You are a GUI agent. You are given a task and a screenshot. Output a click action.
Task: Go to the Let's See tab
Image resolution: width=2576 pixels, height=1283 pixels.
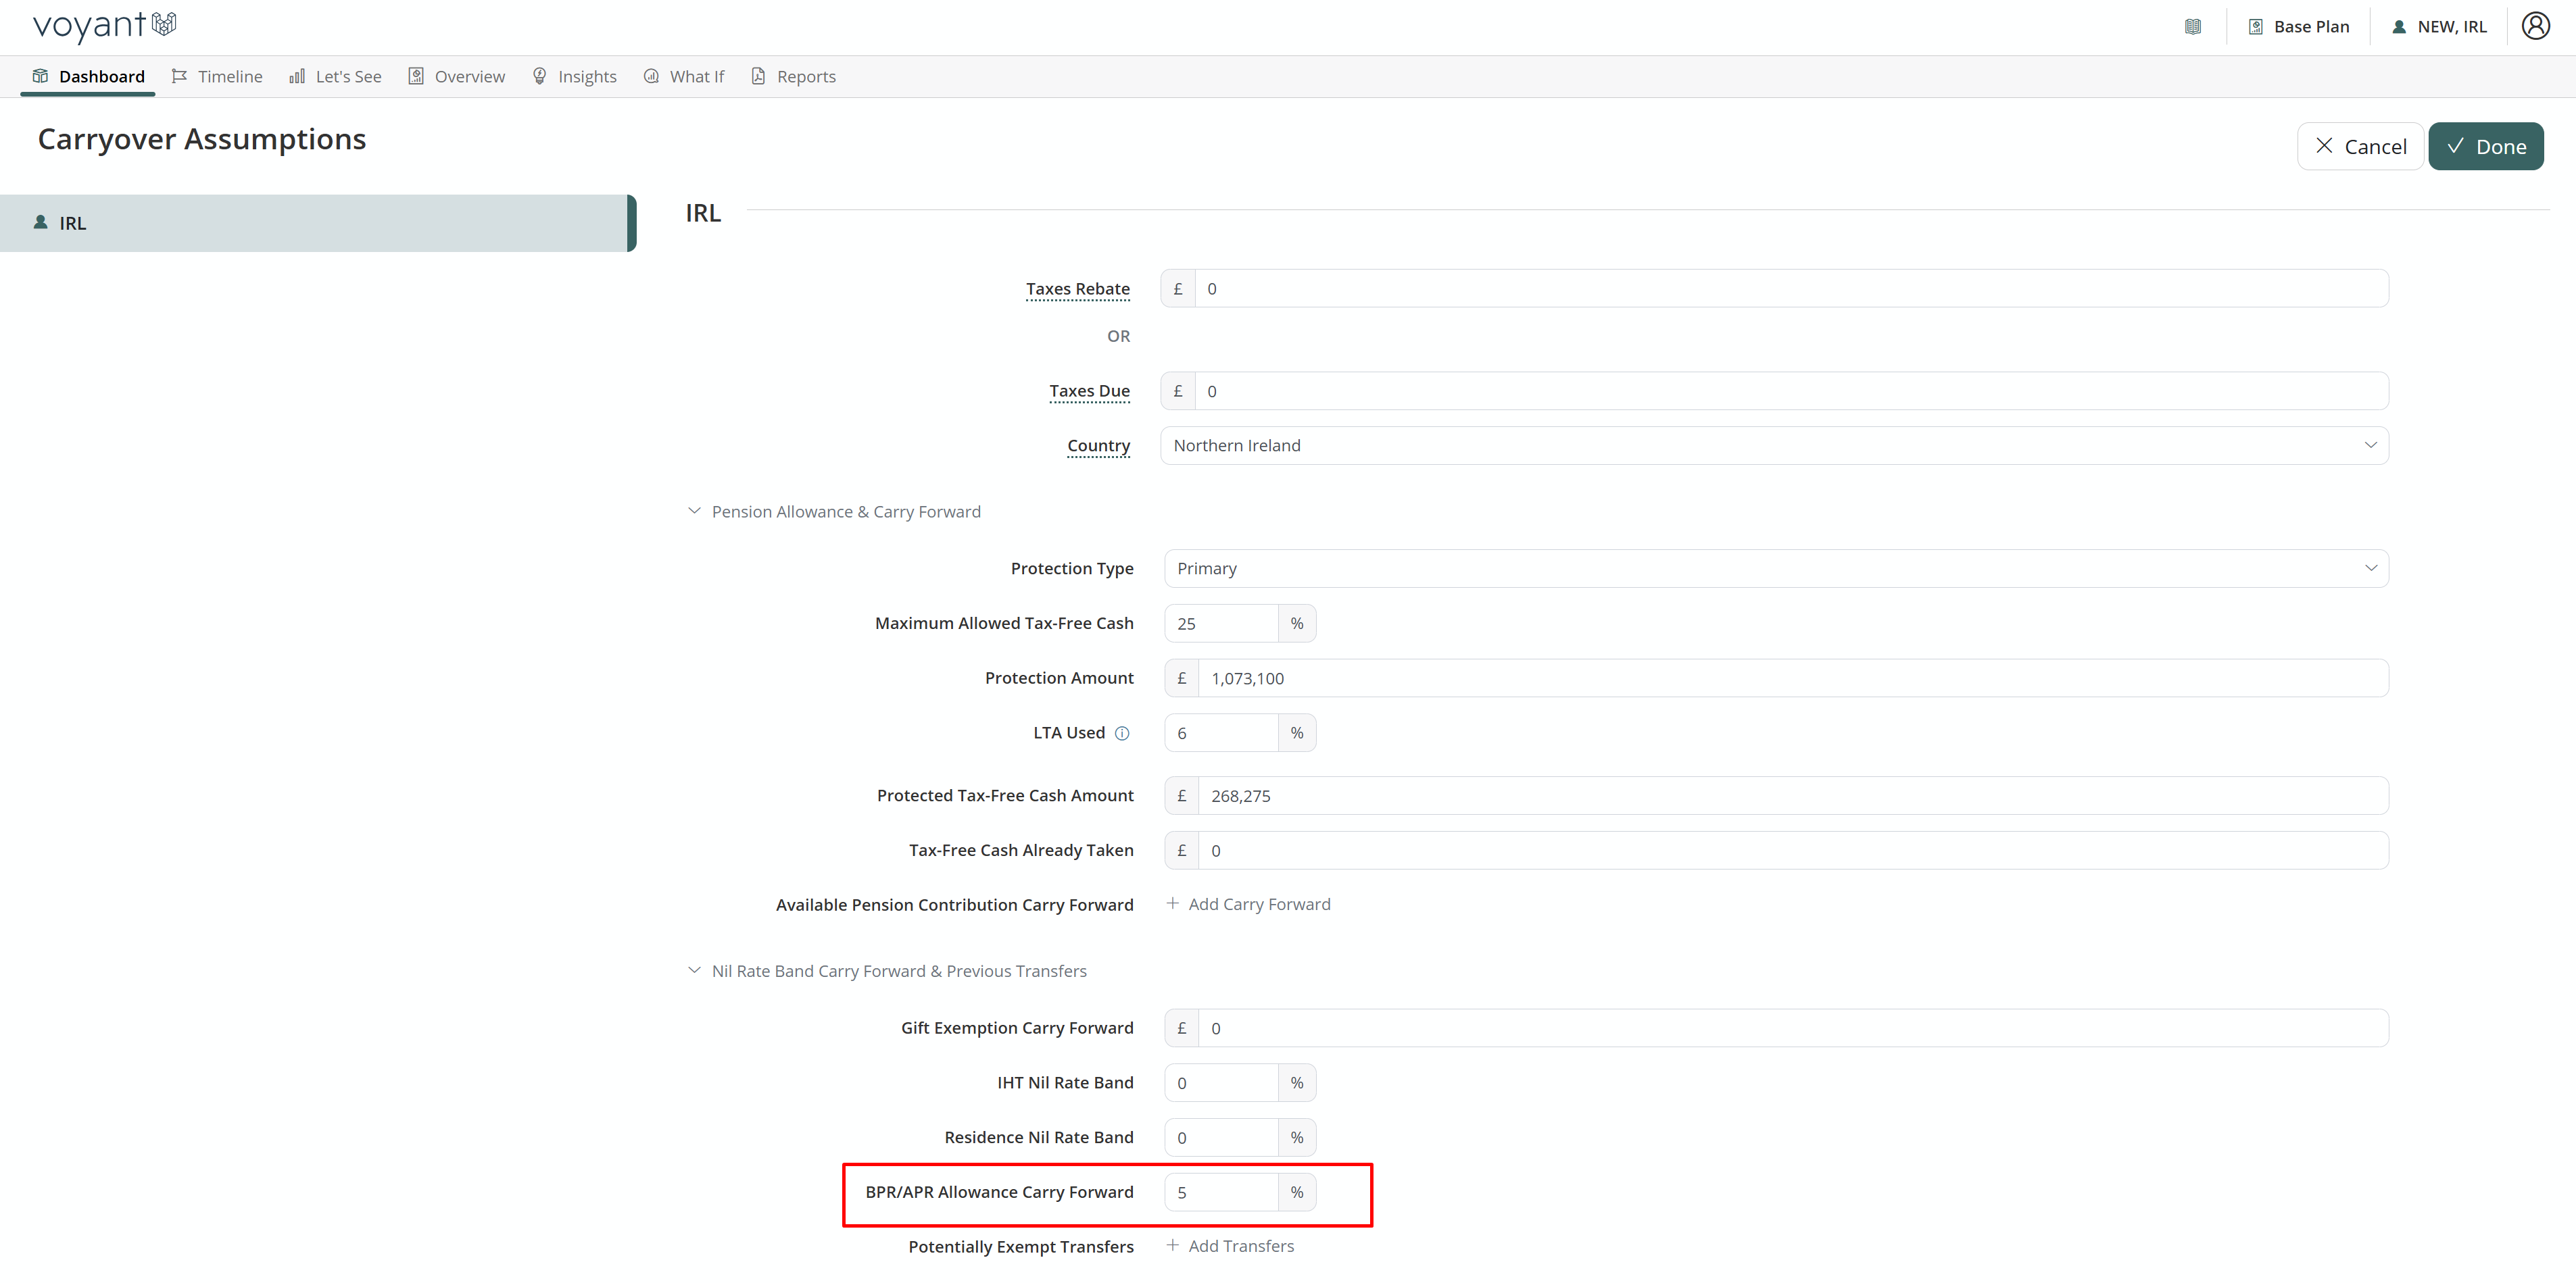point(335,77)
